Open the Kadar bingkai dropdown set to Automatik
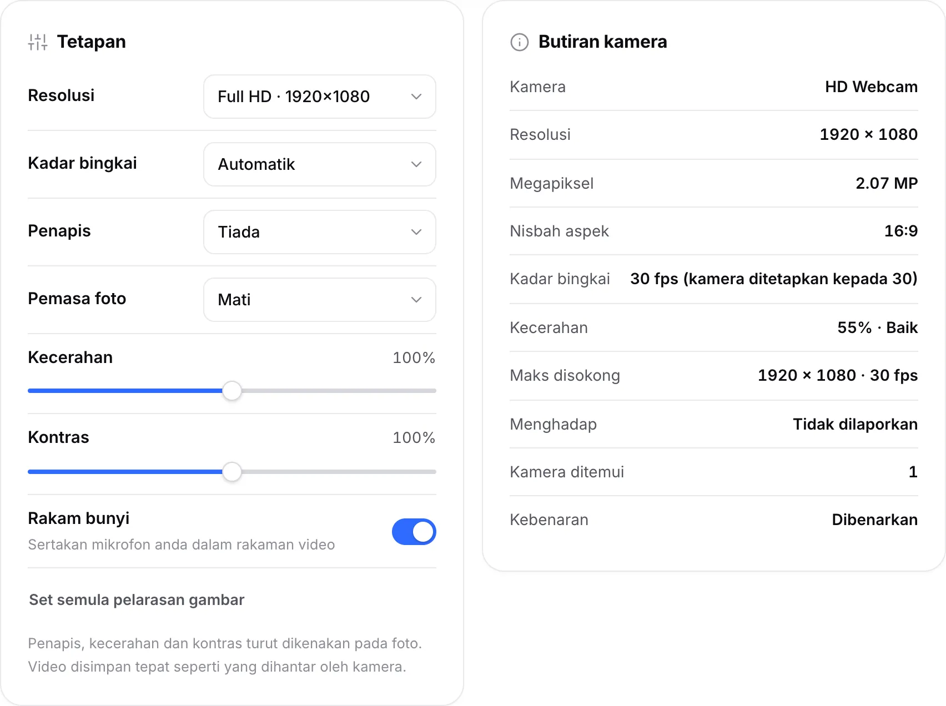This screenshot has width=946, height=706. click(x=320, y=164)
